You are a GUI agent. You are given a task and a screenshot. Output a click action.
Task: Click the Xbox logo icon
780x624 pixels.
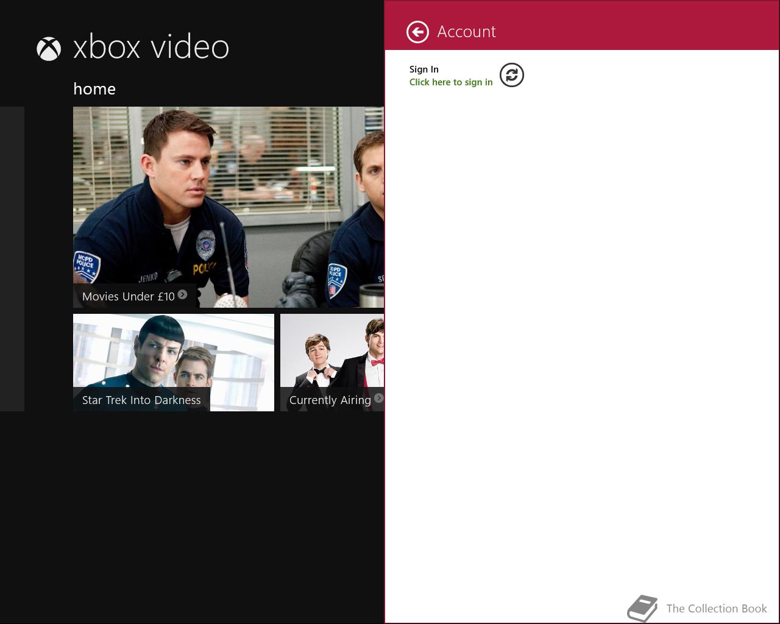click(49, 49)
